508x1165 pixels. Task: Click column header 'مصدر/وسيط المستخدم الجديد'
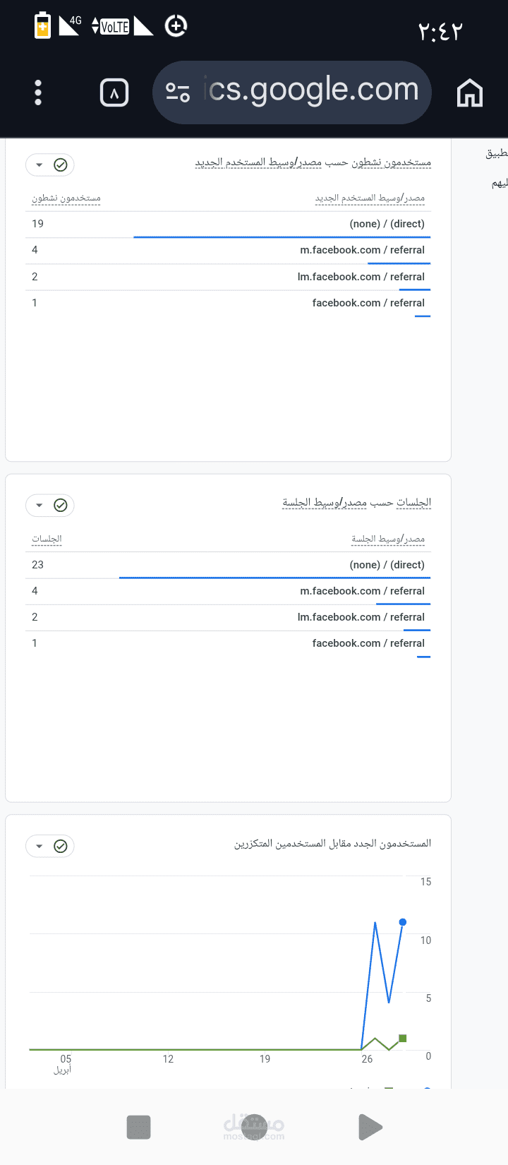(x=370, y=198)
